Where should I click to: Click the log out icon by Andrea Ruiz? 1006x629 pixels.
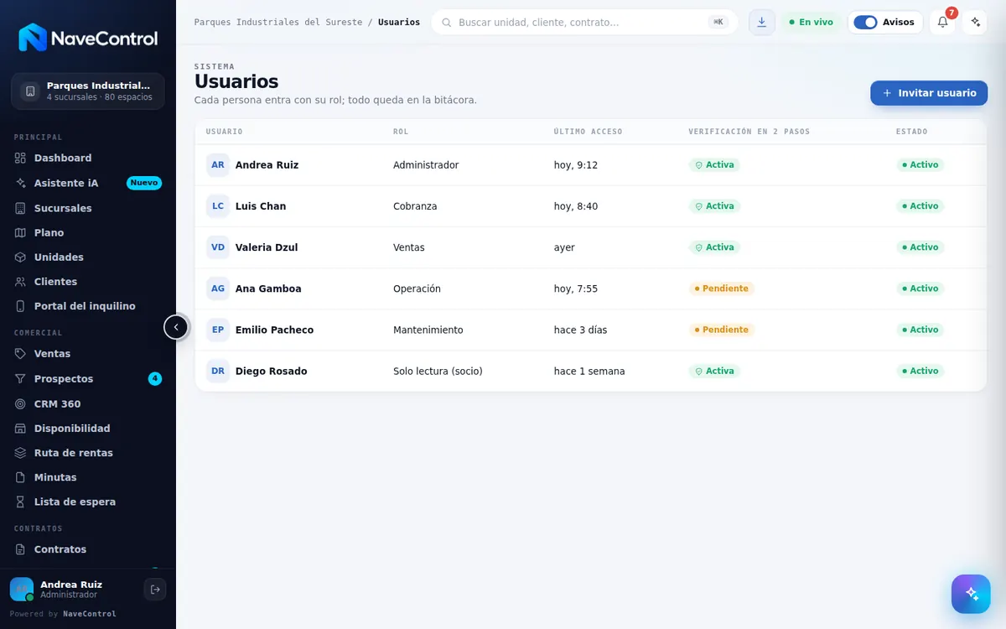[x=155, y=590]
